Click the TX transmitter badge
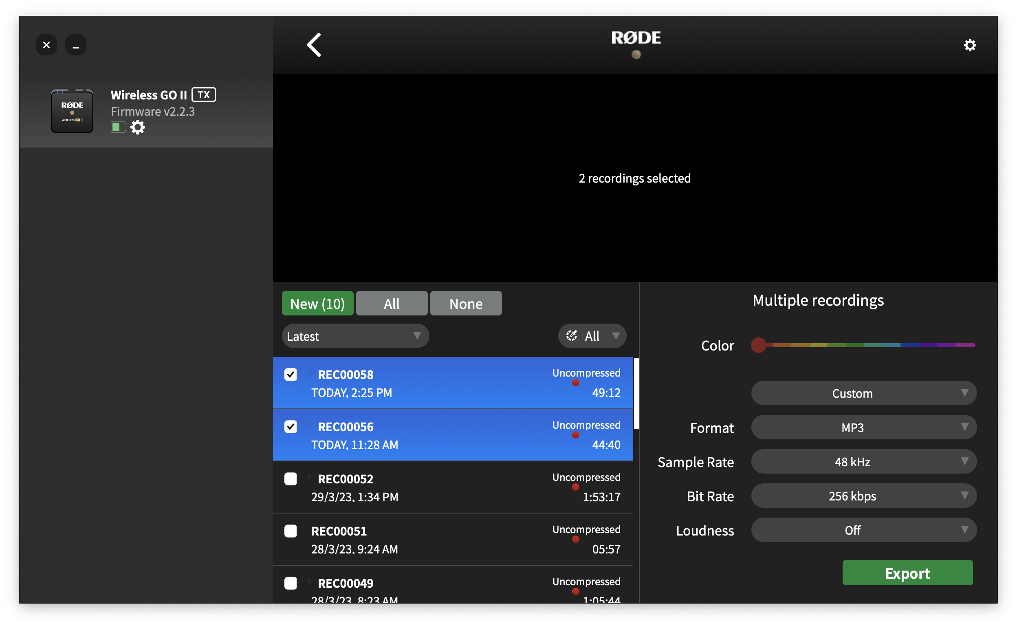 point(204,95)
